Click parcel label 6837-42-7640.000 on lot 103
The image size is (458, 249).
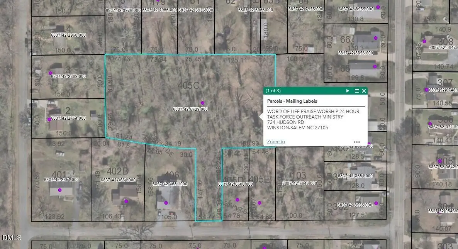(x=299, y=183)
